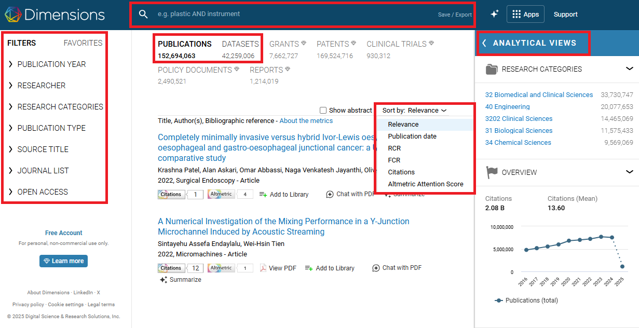
Task: Open the 40 Engineering category
Action: (x=507, y=106)
